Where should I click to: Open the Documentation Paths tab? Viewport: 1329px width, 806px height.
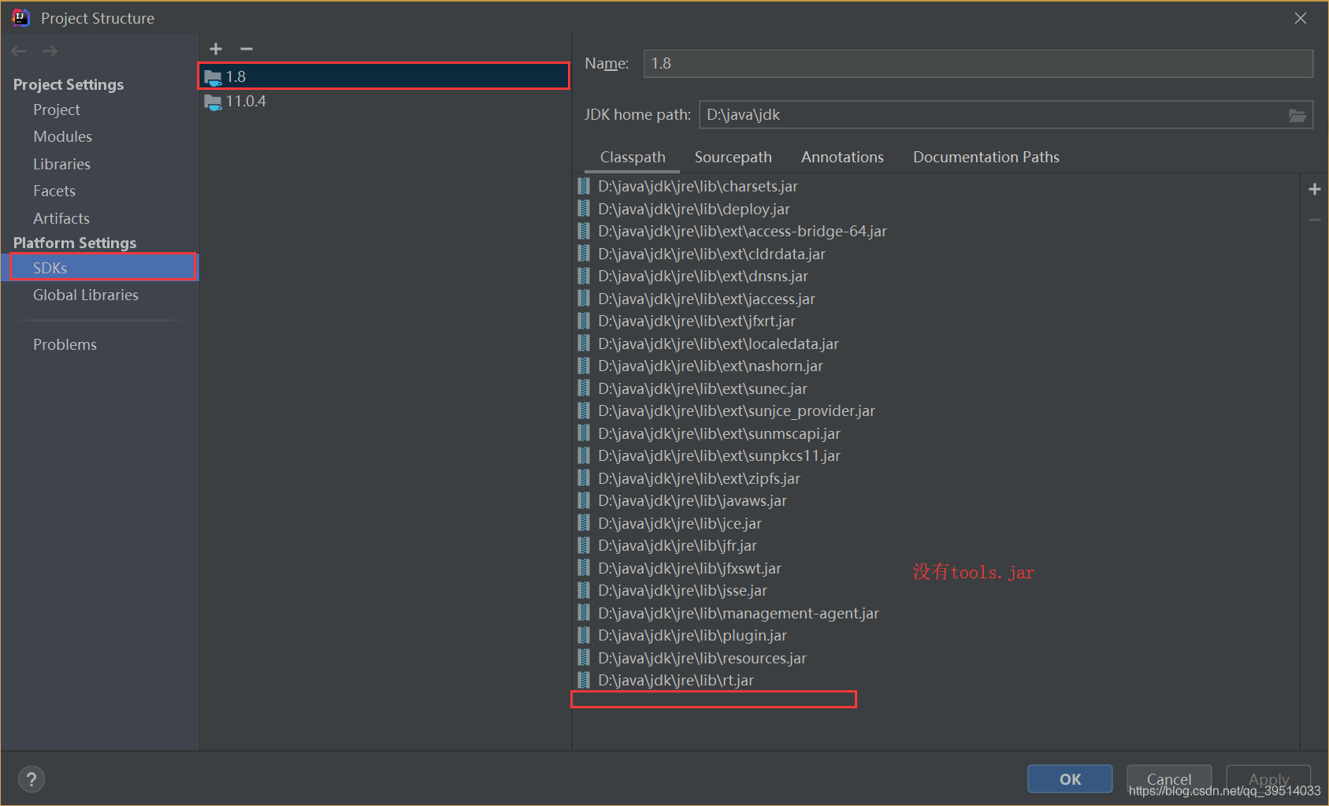[x=986, y=157]
